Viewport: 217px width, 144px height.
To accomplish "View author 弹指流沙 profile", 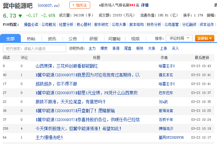I will [x=166, y=128].
